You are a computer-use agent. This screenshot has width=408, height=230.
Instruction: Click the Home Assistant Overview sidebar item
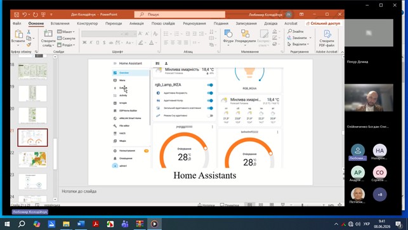[x=130, y=73]
